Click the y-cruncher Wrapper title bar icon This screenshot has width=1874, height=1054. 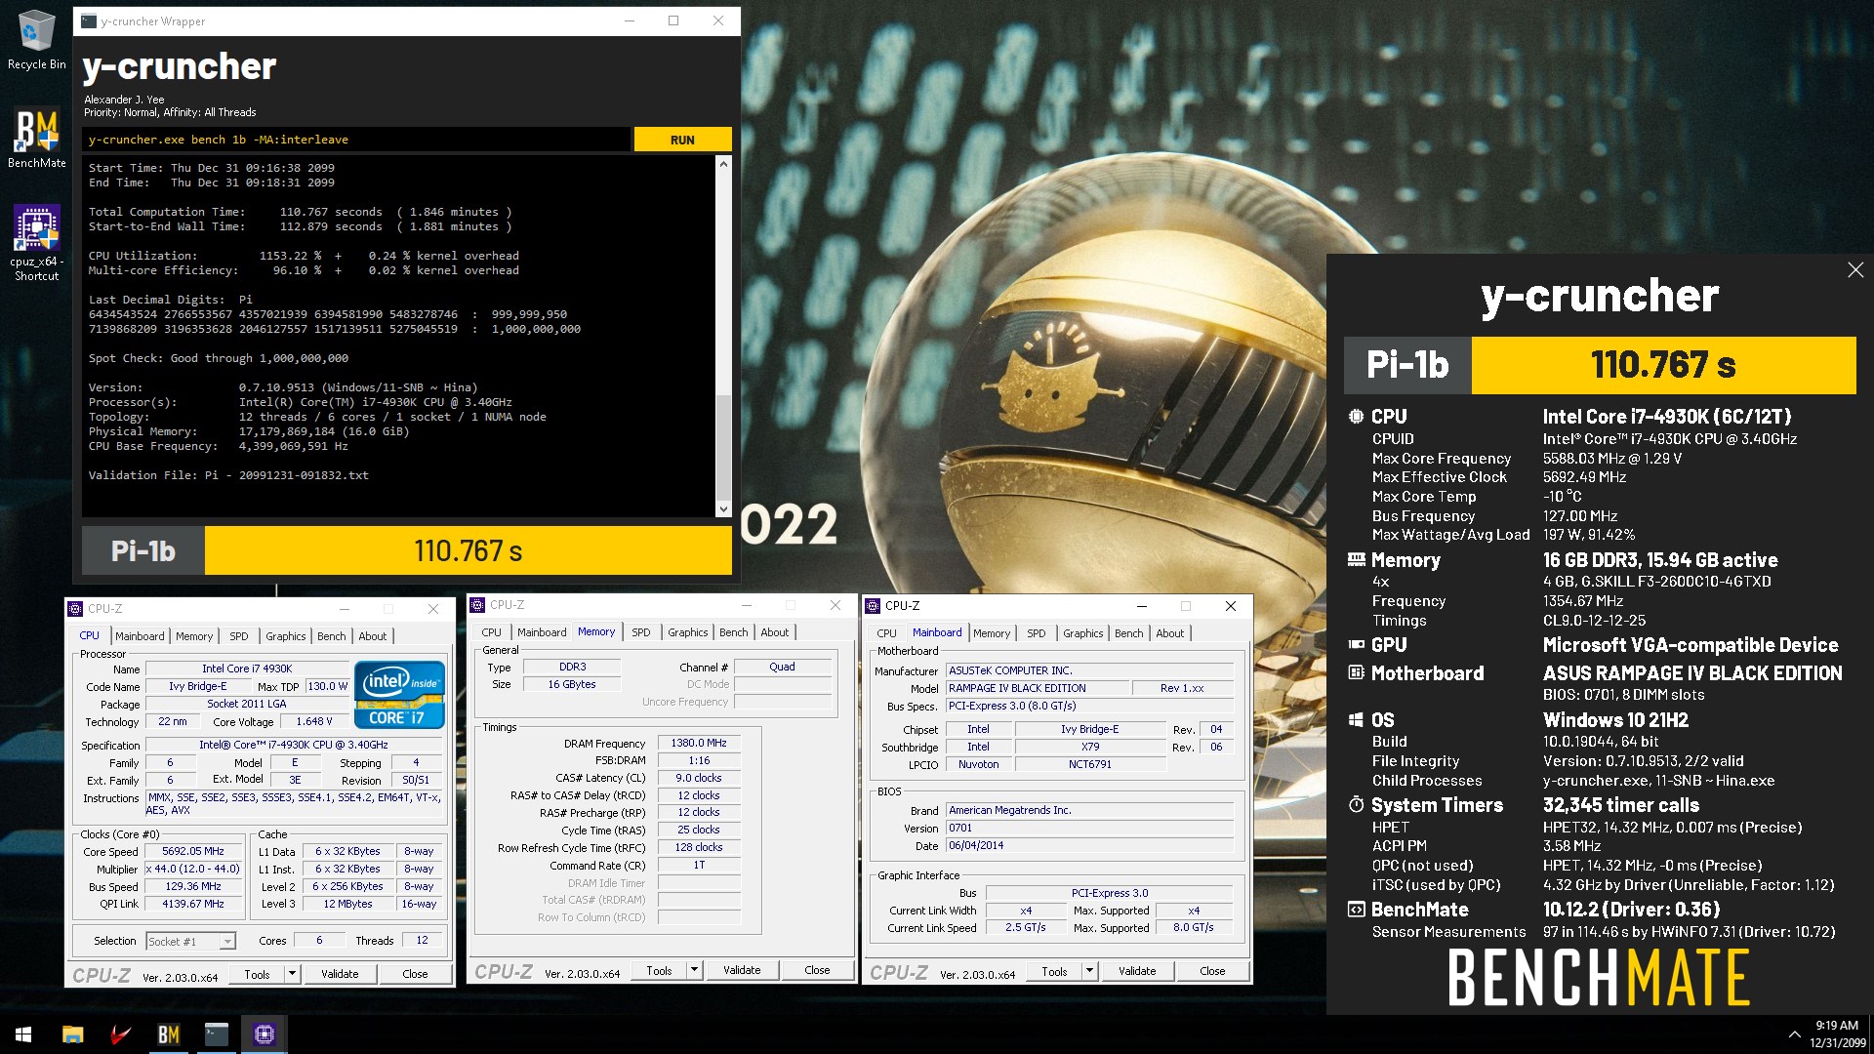89,20
